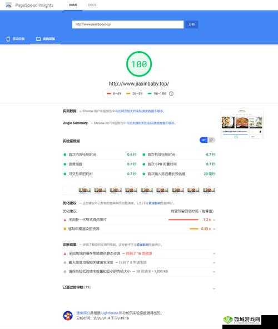Click red triangle beside cache policy diagnostic
The image size is (278, 329).
coord(65,254)
